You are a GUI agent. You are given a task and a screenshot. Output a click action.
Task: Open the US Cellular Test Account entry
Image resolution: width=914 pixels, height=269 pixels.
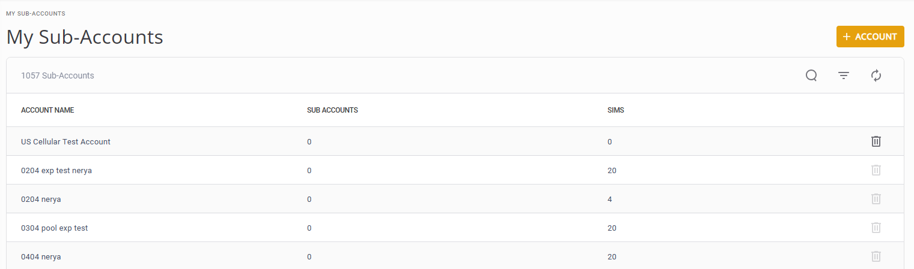[66, 142]
